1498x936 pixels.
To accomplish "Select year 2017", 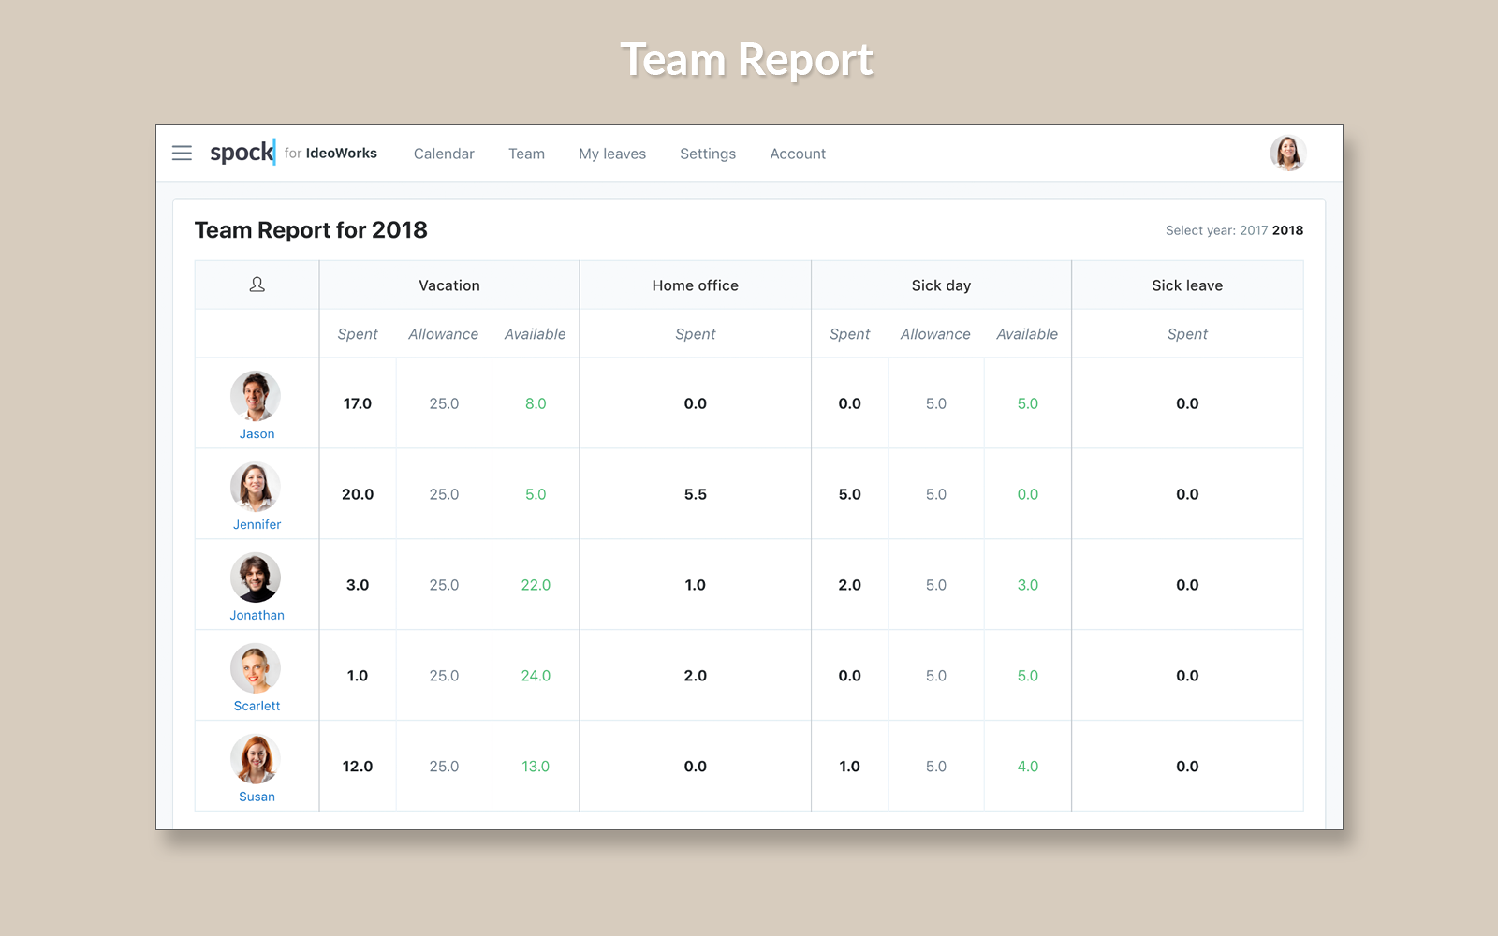I will point(1254,230).
